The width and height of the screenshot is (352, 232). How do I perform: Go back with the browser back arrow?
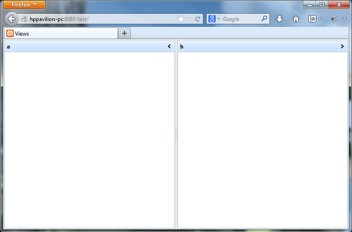tap(12, 19)
